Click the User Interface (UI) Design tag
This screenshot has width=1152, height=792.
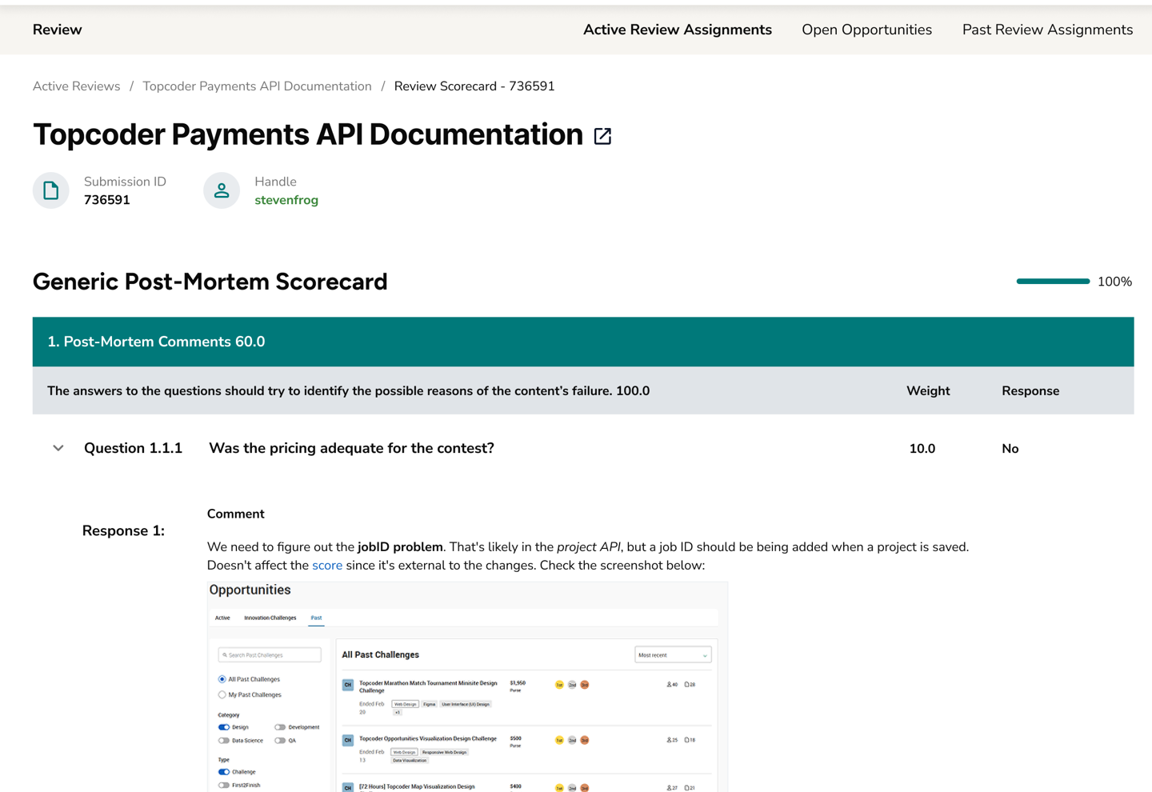pyautogui.click(x=466, y=704)
